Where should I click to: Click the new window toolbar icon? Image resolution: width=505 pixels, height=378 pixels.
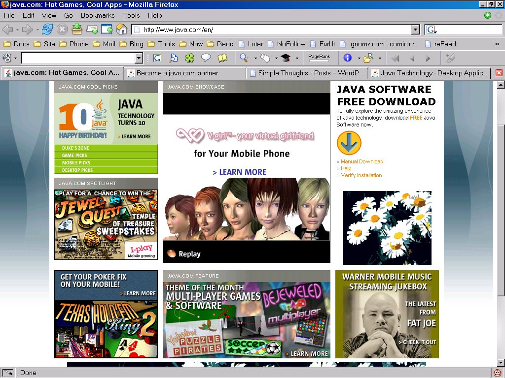coord(107,30)
